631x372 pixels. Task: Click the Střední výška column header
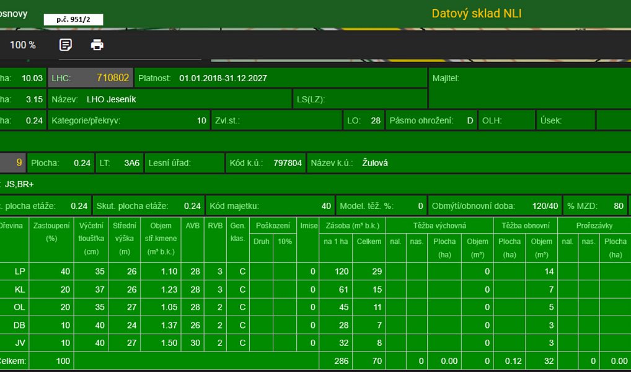coord(125,239)
